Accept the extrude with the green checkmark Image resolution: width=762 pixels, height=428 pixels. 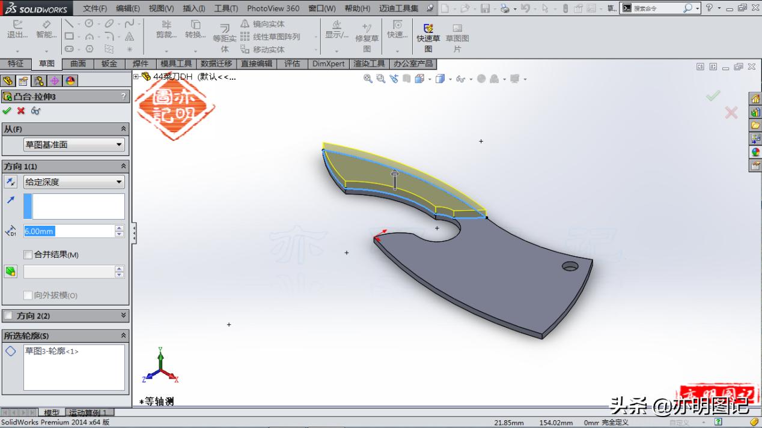[8, 110]
